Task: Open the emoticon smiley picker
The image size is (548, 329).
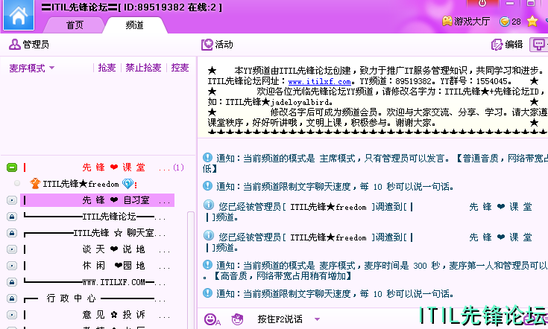Action: click(x=212, y=319)
